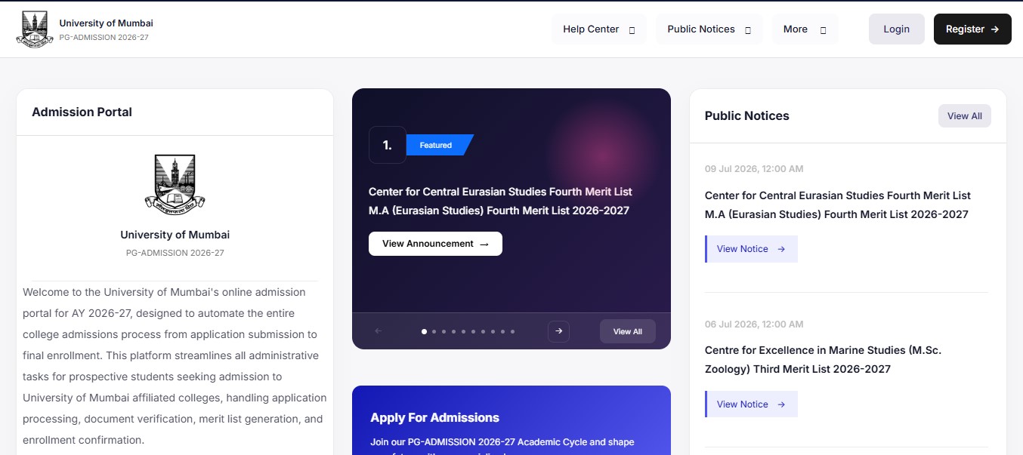The height and width of the screenshot is (455, 1023).
Task: Click the Help Center dropdown icon
Action: click(x=632, y=30)
